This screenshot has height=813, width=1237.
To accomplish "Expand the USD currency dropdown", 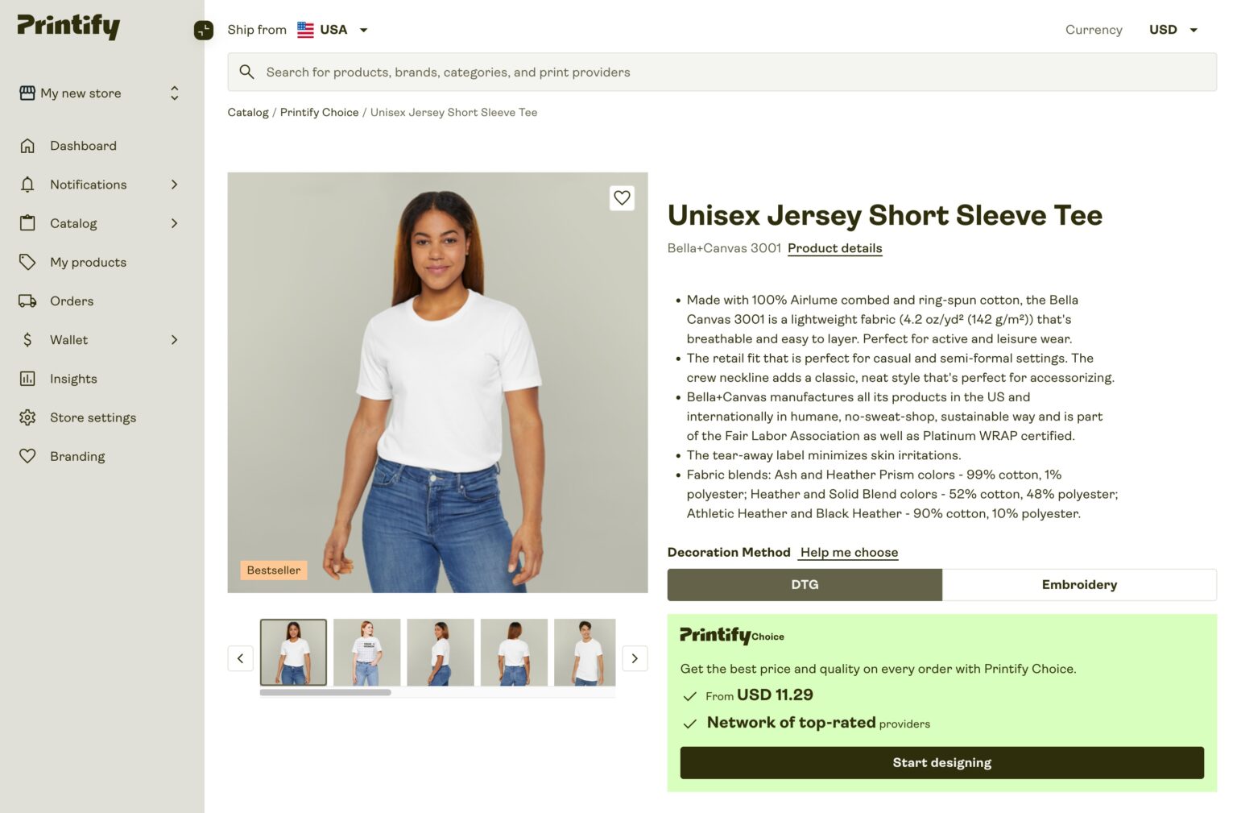I will [x=1173, y=30].
